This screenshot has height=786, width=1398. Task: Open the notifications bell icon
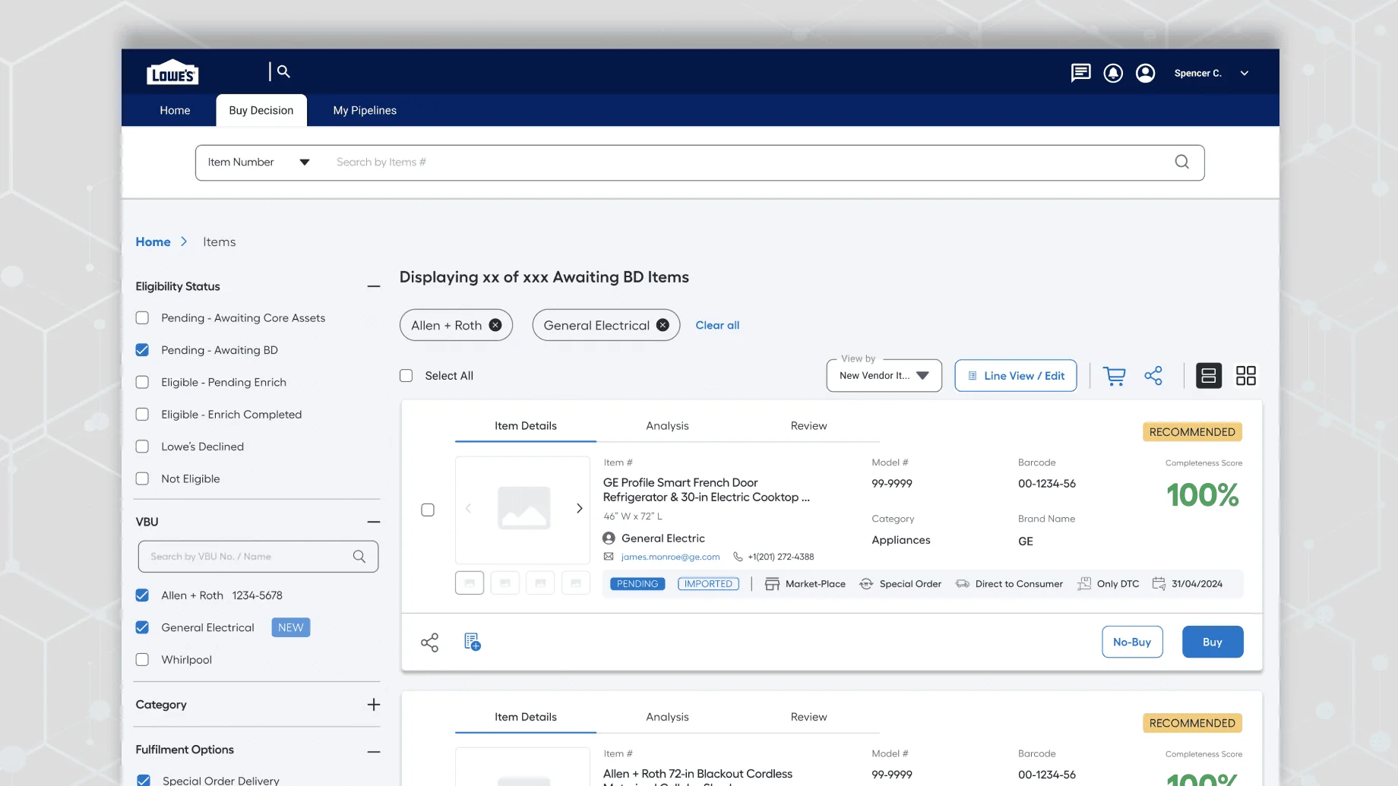1113,73
